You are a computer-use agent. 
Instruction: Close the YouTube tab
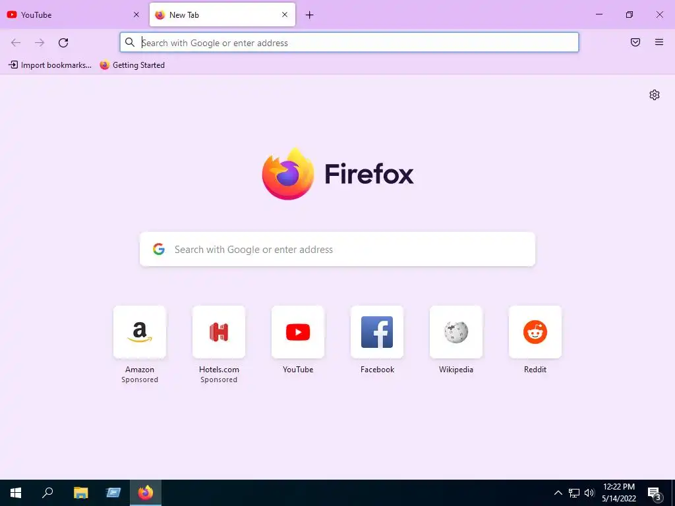tap(136, 14)
